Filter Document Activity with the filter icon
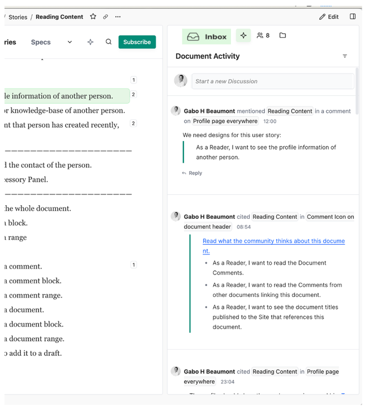The height and width of the screenshot is (408, 368). (x=345, y=56)
